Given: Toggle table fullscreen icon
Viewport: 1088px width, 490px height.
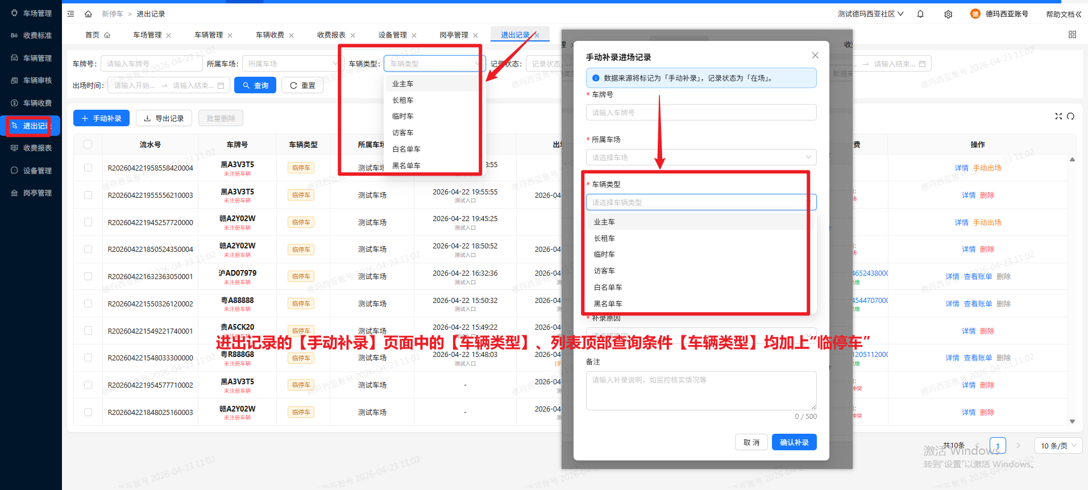Looking at the screenshot, I should point(1058,116).
